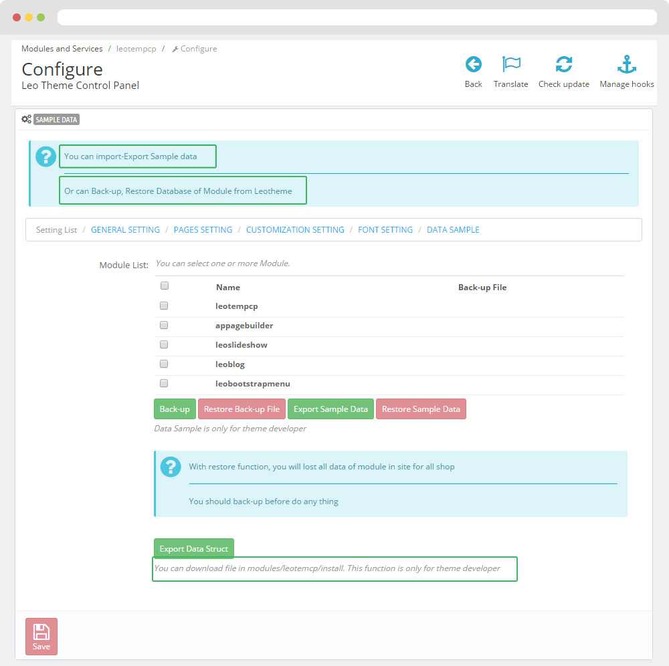This screenshot has width=669, height=666.
Task: Click the green browser window dot
Action: point(41,17)
